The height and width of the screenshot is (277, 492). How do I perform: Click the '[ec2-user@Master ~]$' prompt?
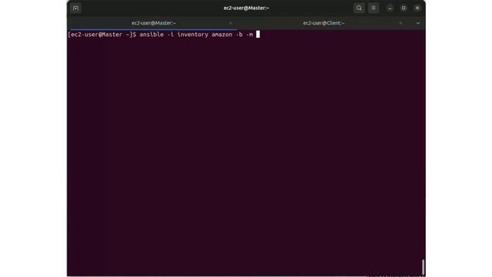click(102, 35)
